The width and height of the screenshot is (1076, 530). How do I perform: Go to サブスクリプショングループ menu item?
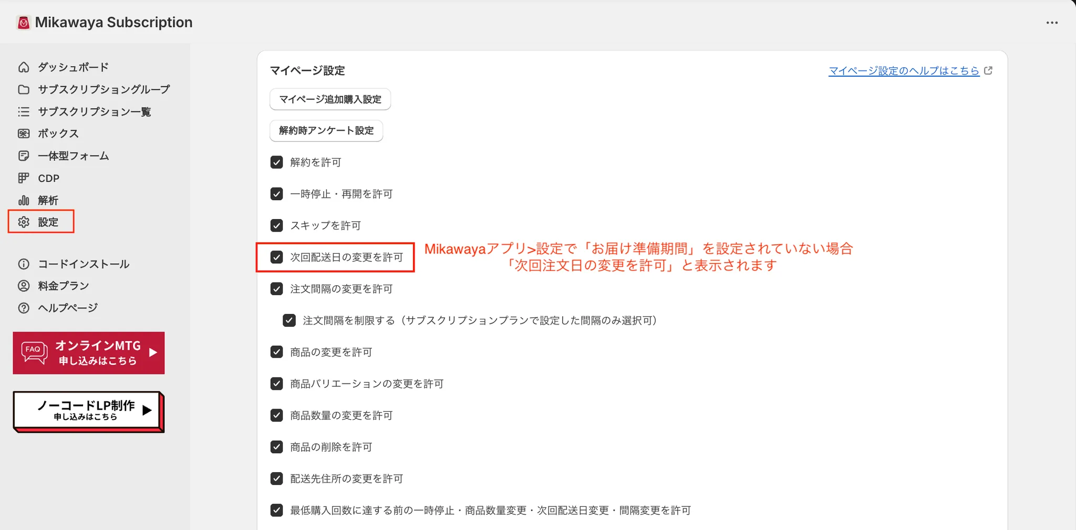104,89
